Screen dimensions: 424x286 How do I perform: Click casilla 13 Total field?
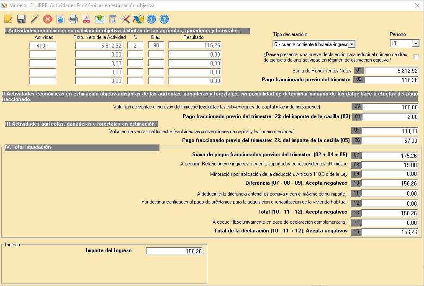click(390, 213)
